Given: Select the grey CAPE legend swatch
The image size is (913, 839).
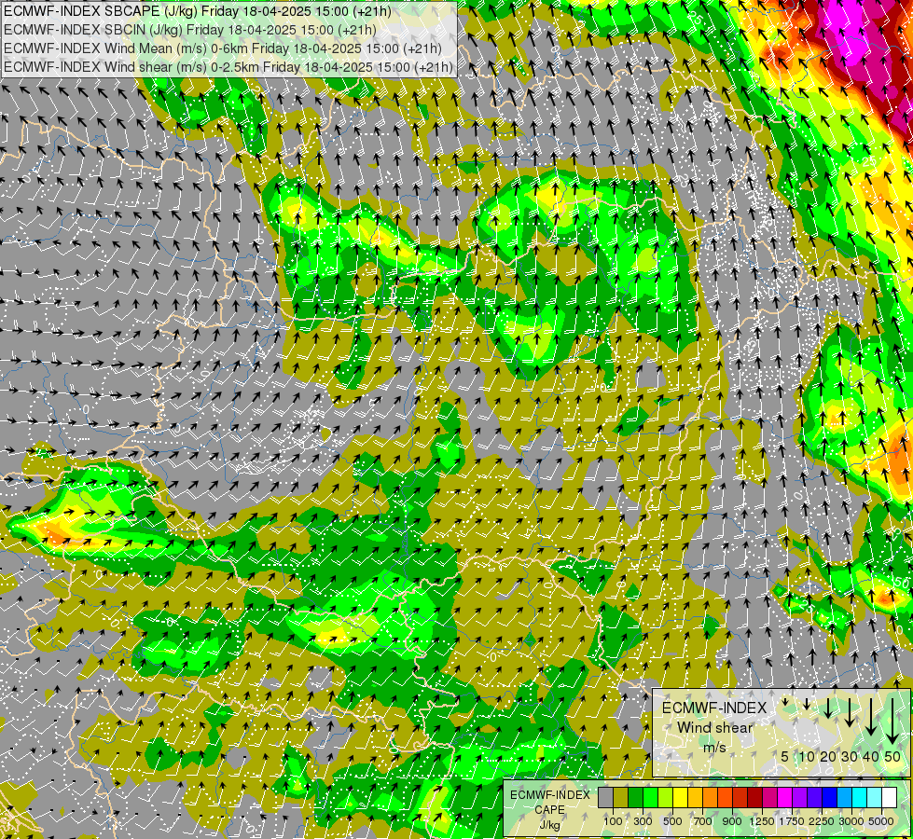Looking at the screenshot, I should click(605, 797).
